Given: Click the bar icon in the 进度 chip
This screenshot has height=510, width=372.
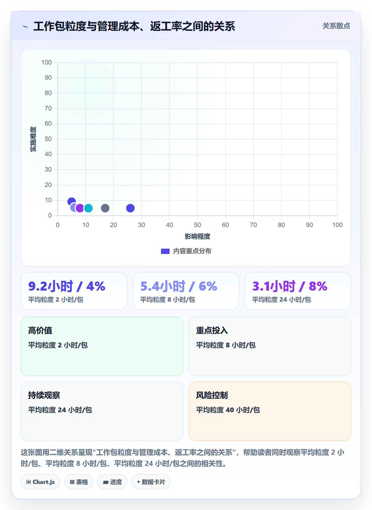Looking at the screenshot, I should (x=105, y=482).
